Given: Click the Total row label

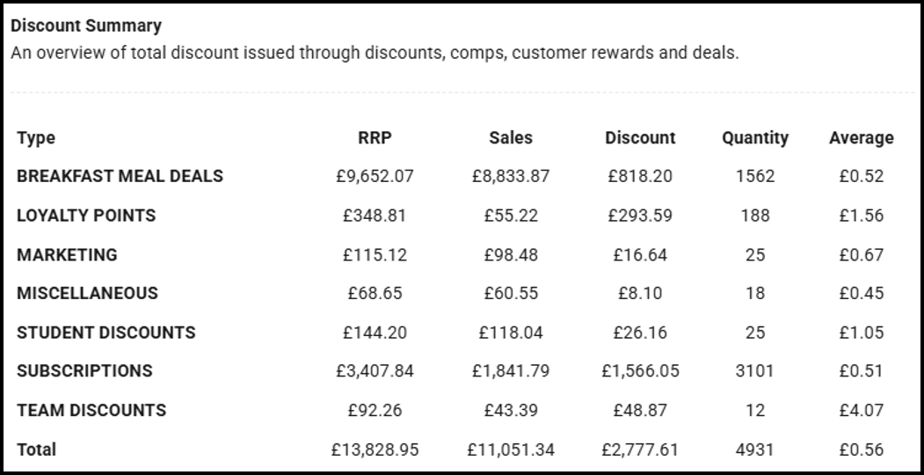Looking at the screenshot, I should tap(36, 449).
